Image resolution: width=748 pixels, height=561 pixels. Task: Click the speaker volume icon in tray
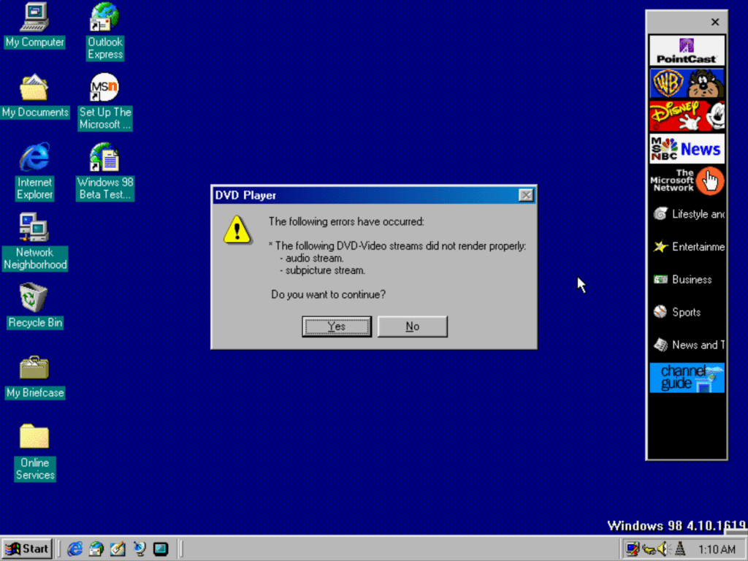tap(663, 549)
